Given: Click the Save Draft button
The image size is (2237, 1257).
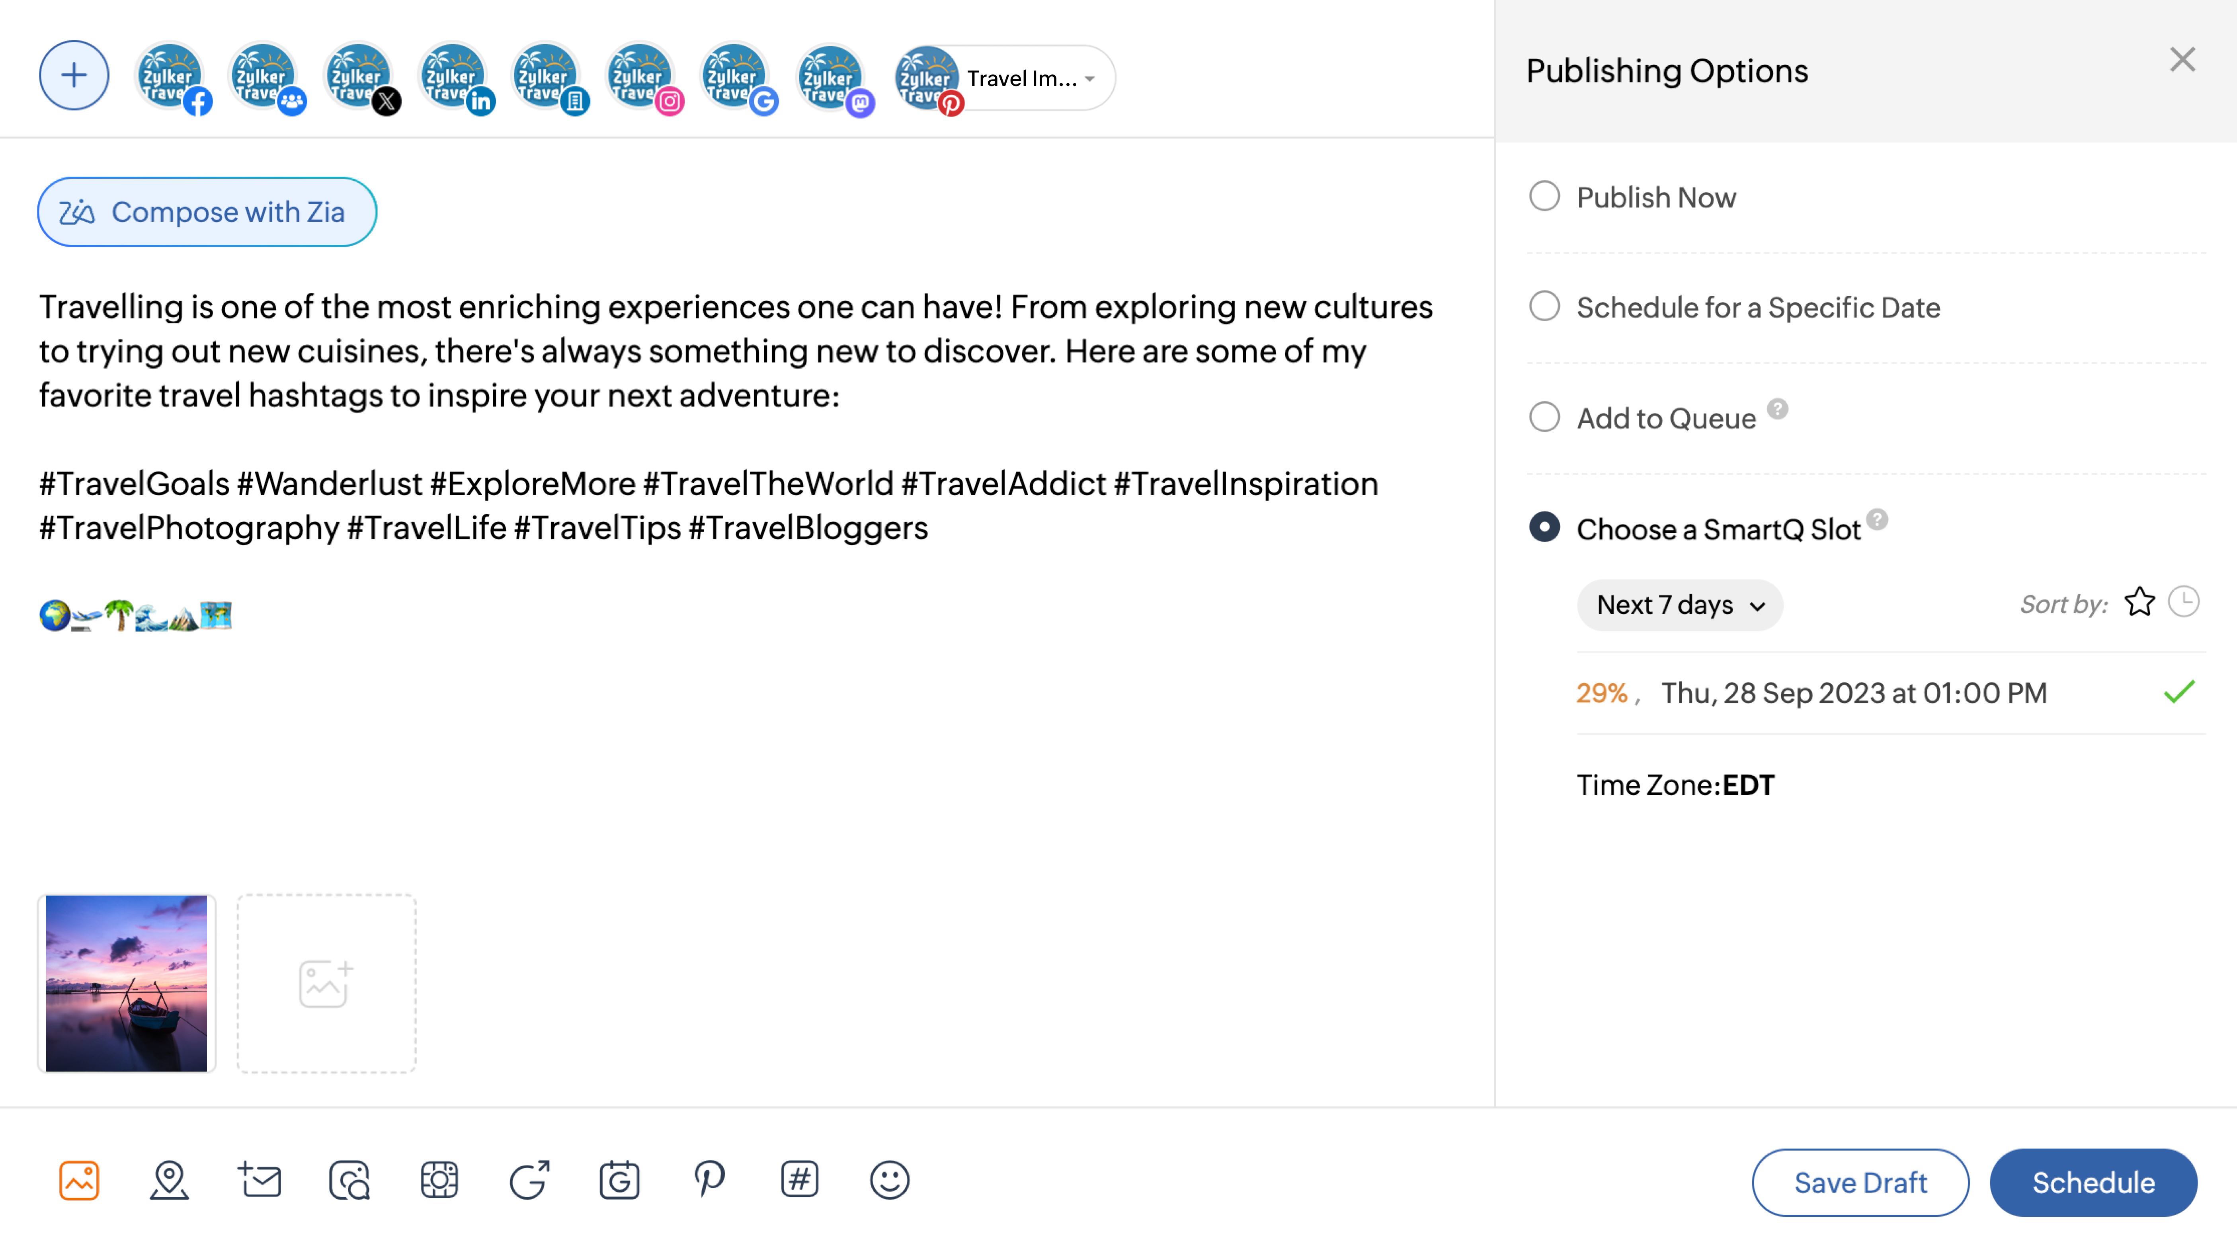Looking at the screenshot, I should click(1860, 1182).
